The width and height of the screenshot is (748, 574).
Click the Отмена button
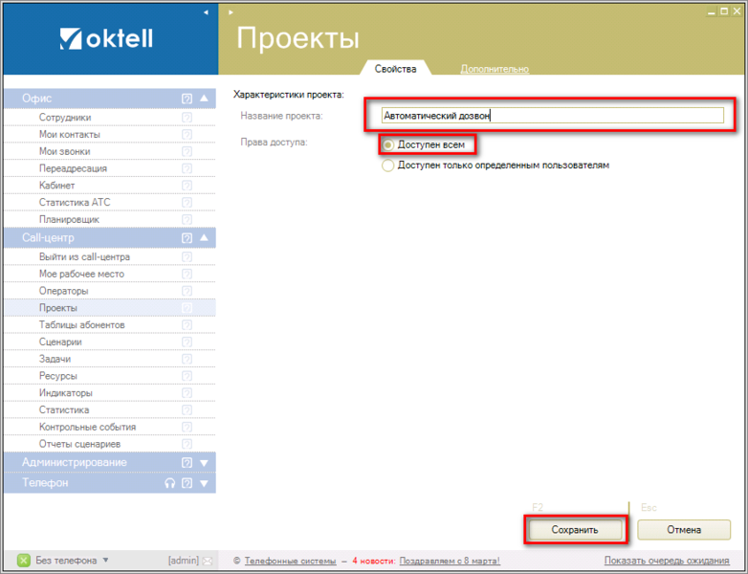[x=684, y=530]
